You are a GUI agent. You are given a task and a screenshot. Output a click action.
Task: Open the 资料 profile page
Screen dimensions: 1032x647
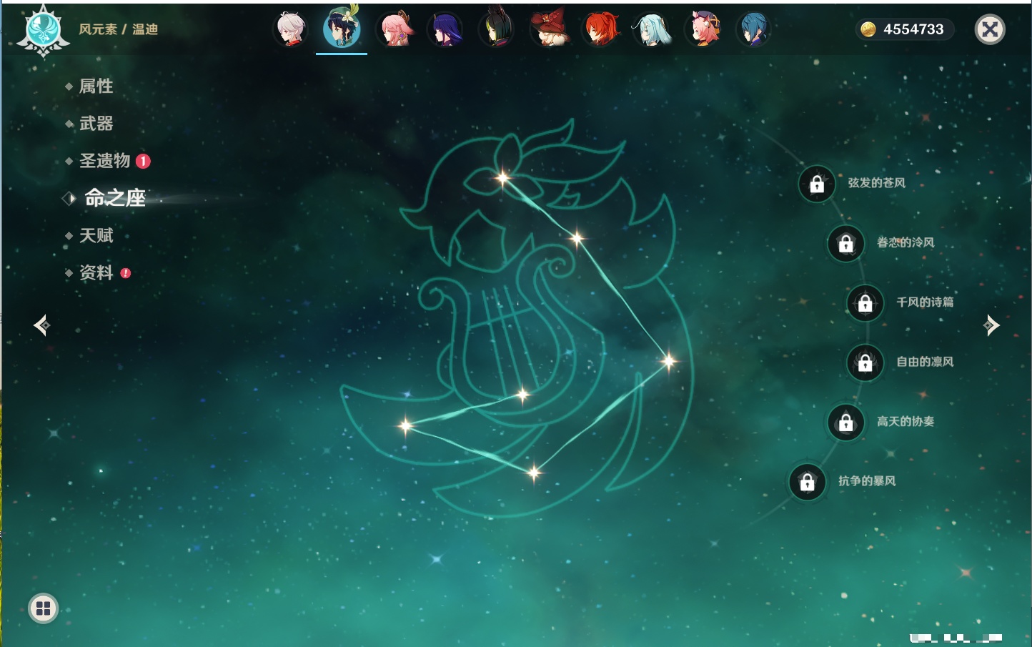coord(96,272)
